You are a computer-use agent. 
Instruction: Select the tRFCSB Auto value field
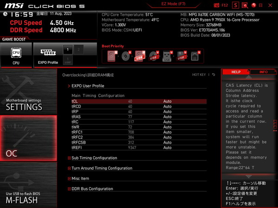point(167,142)
